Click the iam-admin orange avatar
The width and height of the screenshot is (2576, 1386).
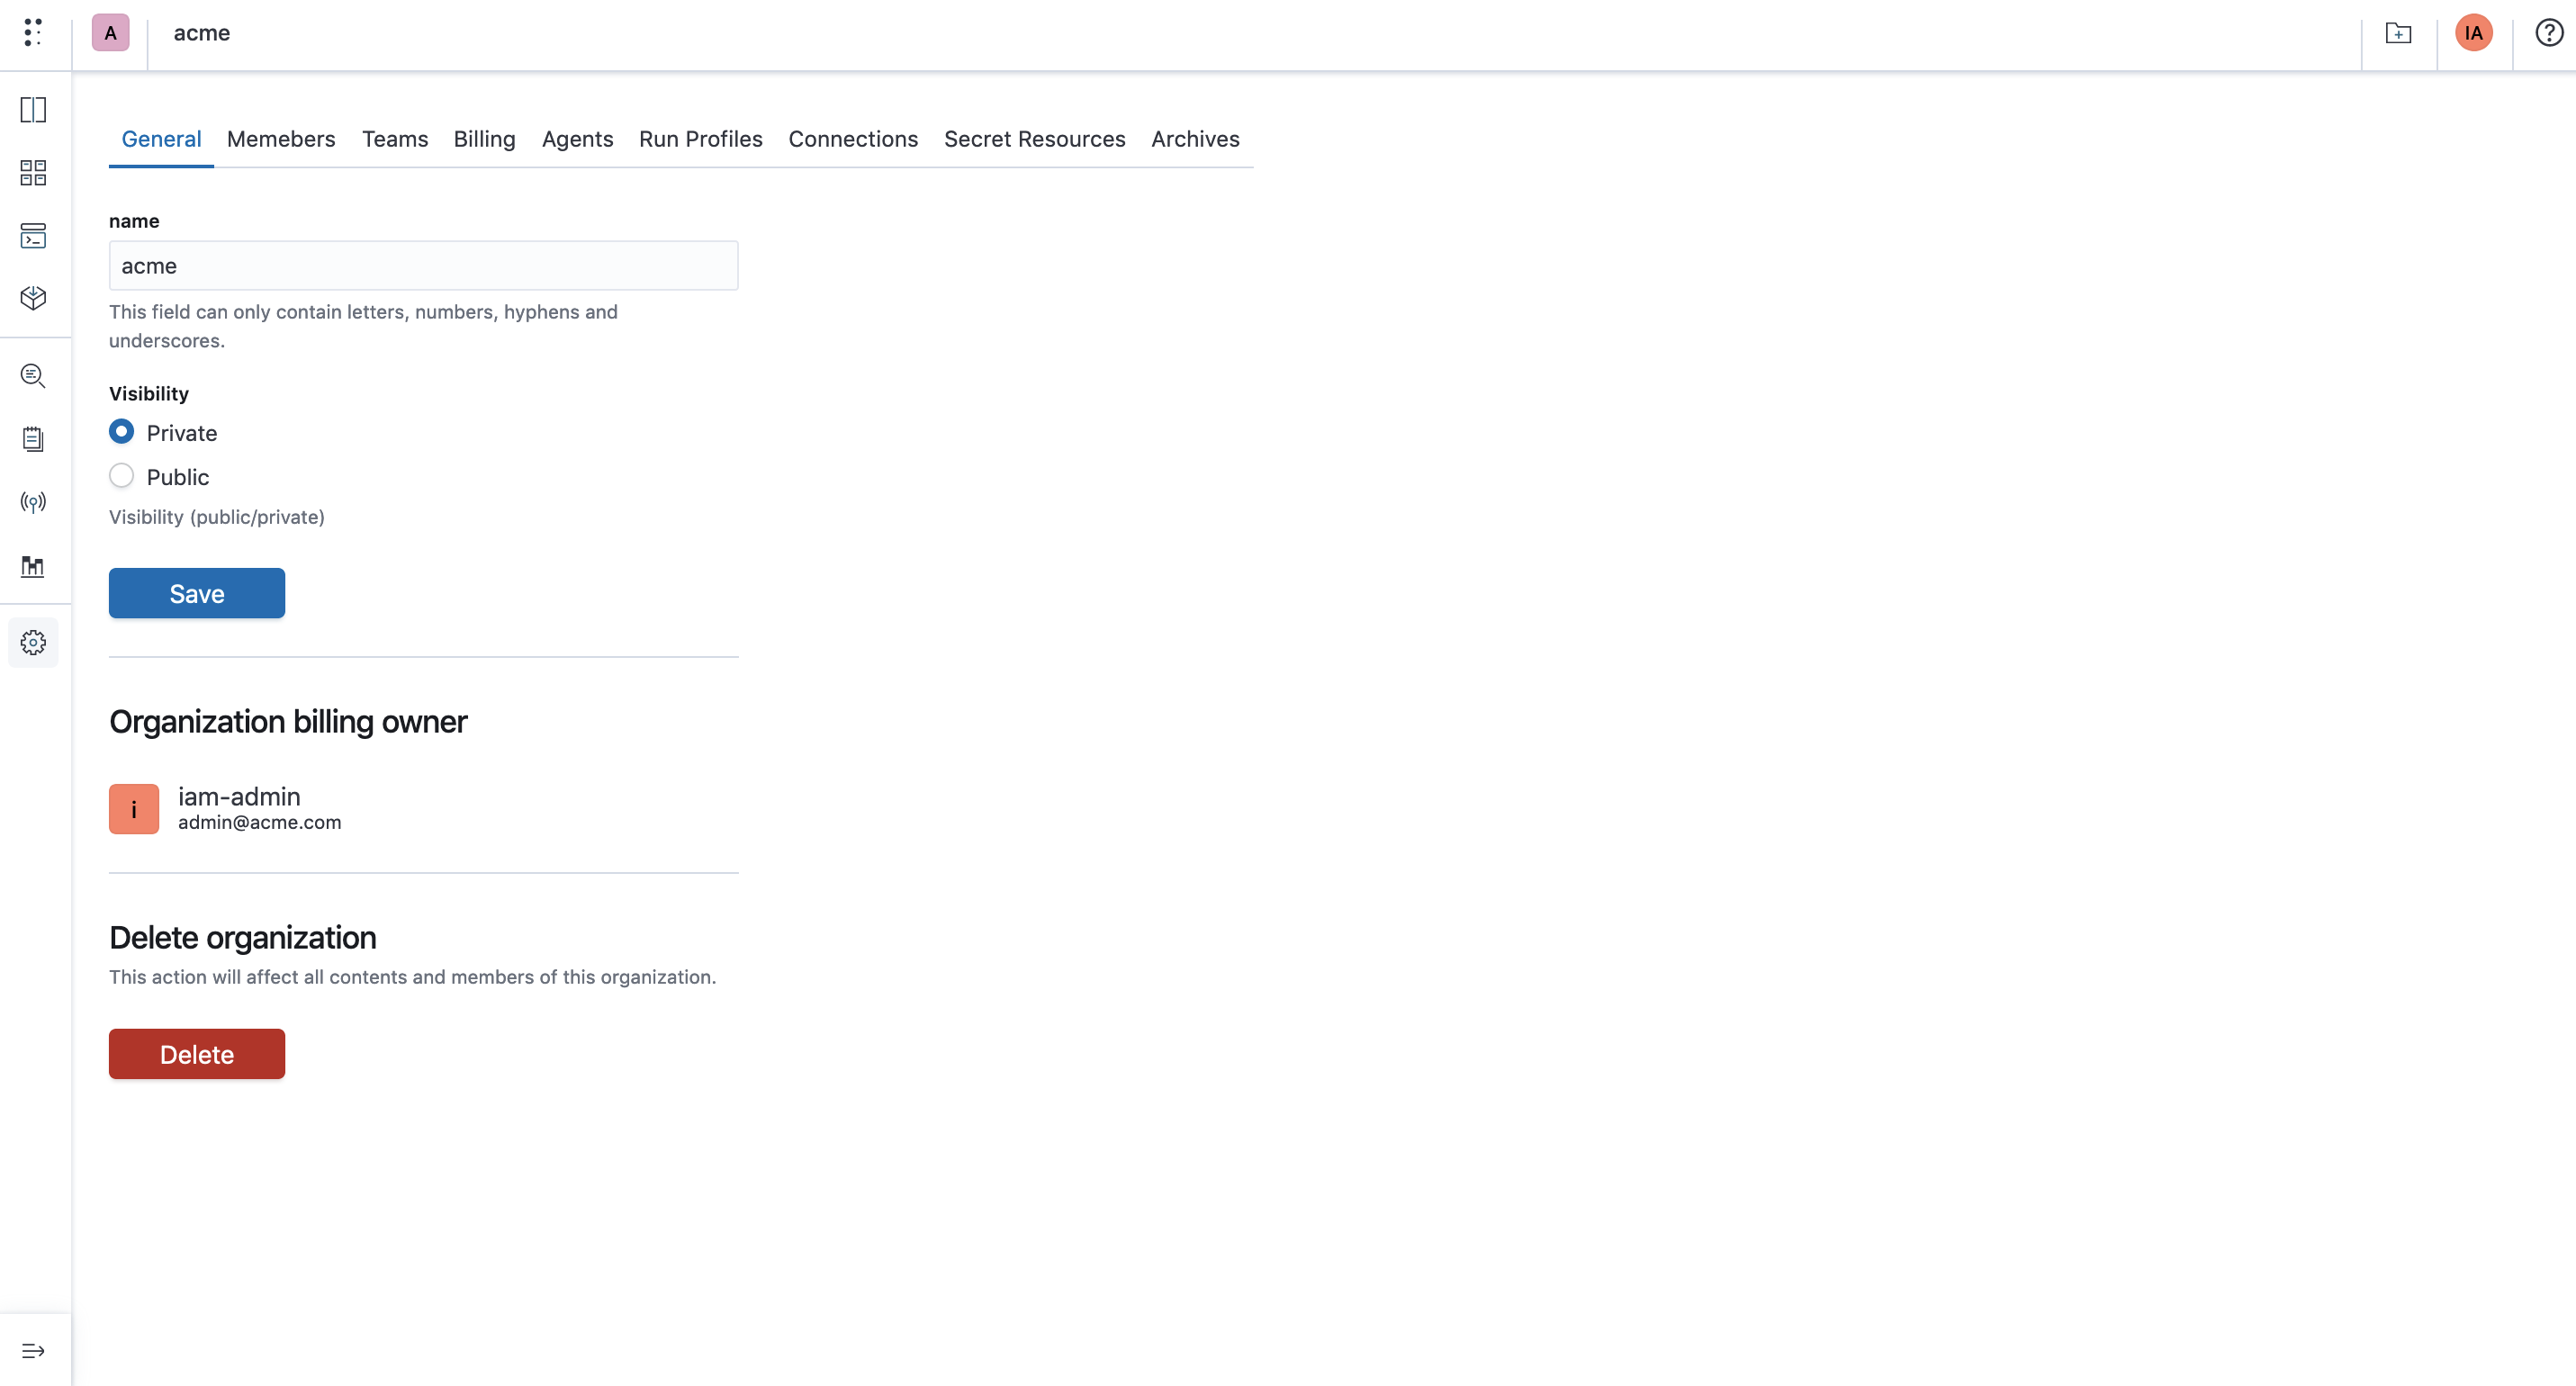[134, 809]
